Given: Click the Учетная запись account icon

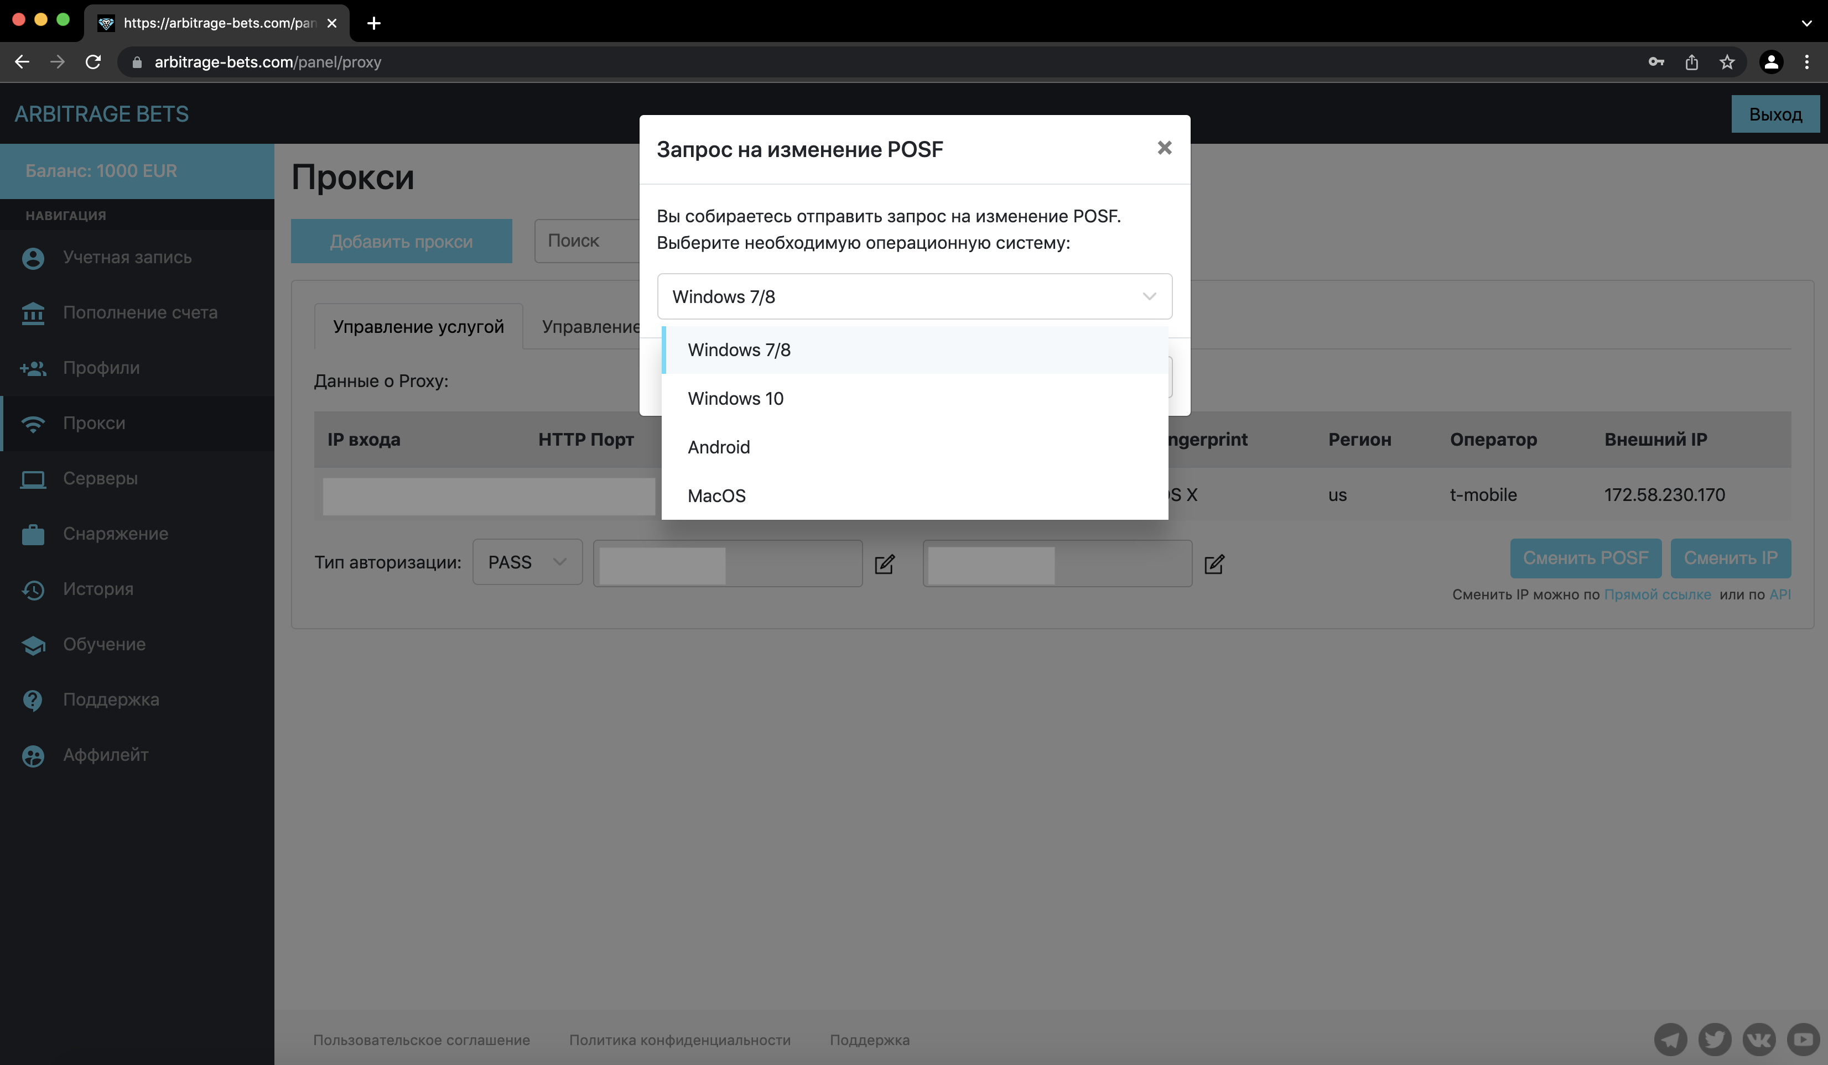Looking at the screenshot, I should tap(33, 258).
